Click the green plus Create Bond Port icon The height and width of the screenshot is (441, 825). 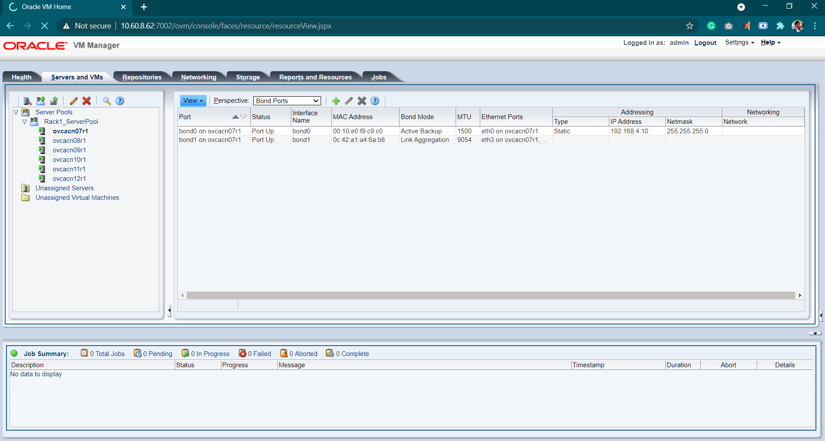(x=336, y=101)
